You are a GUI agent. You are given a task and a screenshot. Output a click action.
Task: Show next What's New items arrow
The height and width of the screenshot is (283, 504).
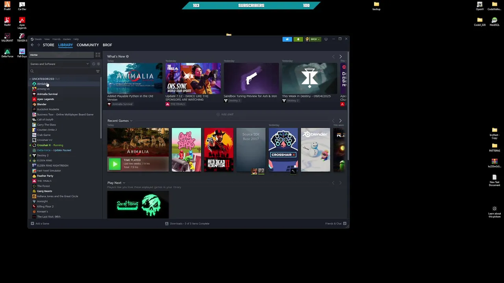click(341, 57)
